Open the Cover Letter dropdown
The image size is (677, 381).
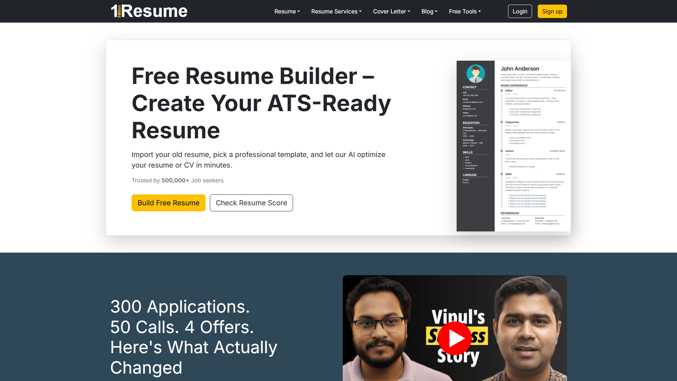(x=391, y=11)
